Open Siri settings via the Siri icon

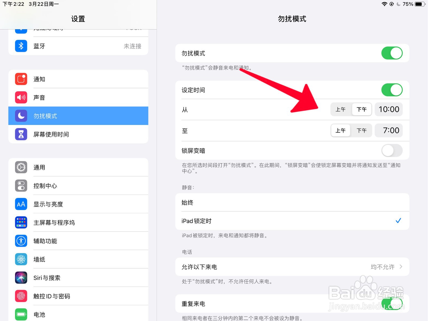pyautogui.click(x=21, y=278)
